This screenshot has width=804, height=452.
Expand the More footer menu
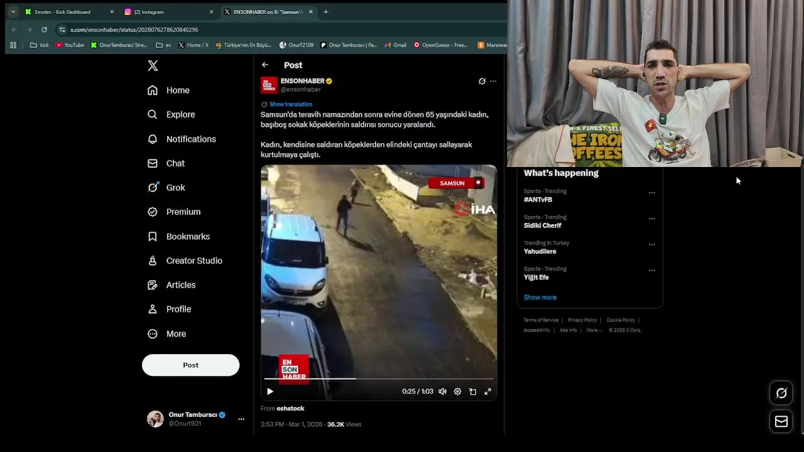coord(594,330)
